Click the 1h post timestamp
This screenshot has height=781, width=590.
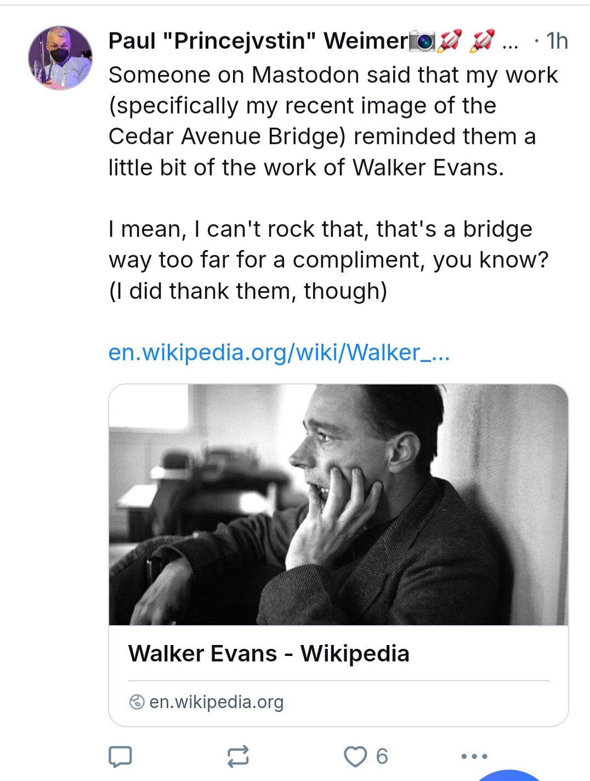point(557,41)
